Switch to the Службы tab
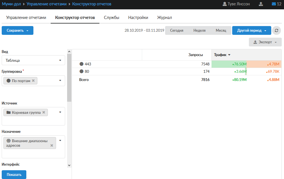 (x=112, y=18)
